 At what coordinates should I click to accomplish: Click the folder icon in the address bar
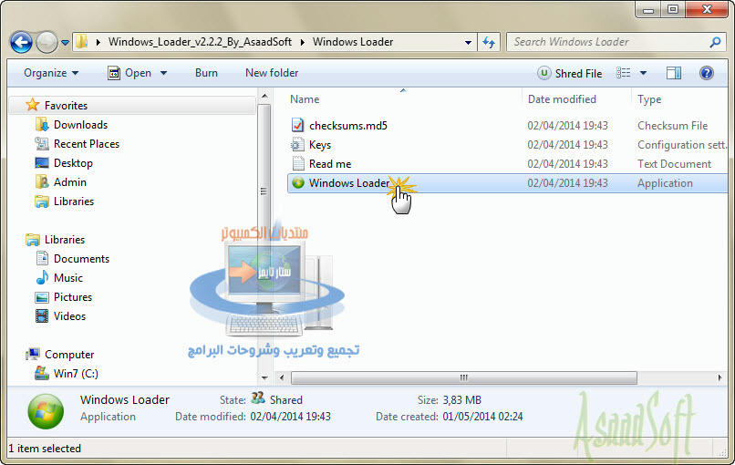[81, 42]
